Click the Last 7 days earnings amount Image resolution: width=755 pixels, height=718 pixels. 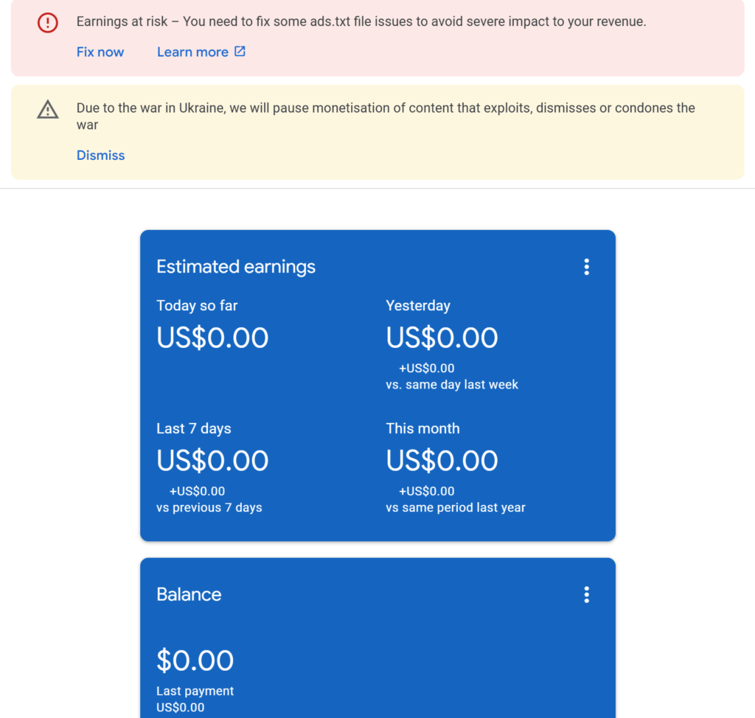(212, 461)
